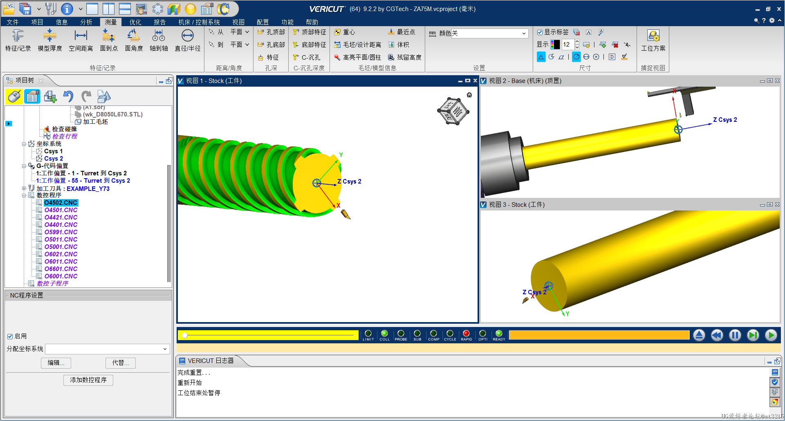
Task: Select the 特征/记录 measure tool
Action: (18, 40)
